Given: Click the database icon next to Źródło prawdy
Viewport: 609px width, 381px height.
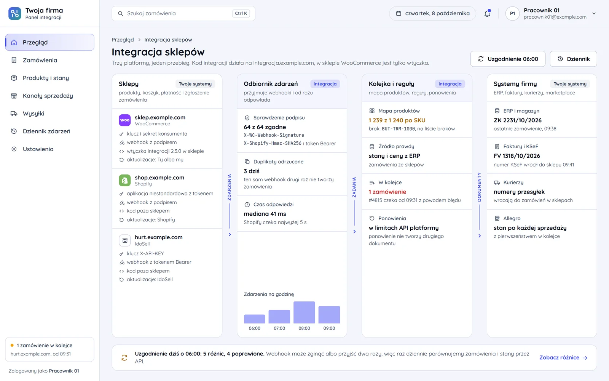Looking at the screenshot, I should coord(372,146).
